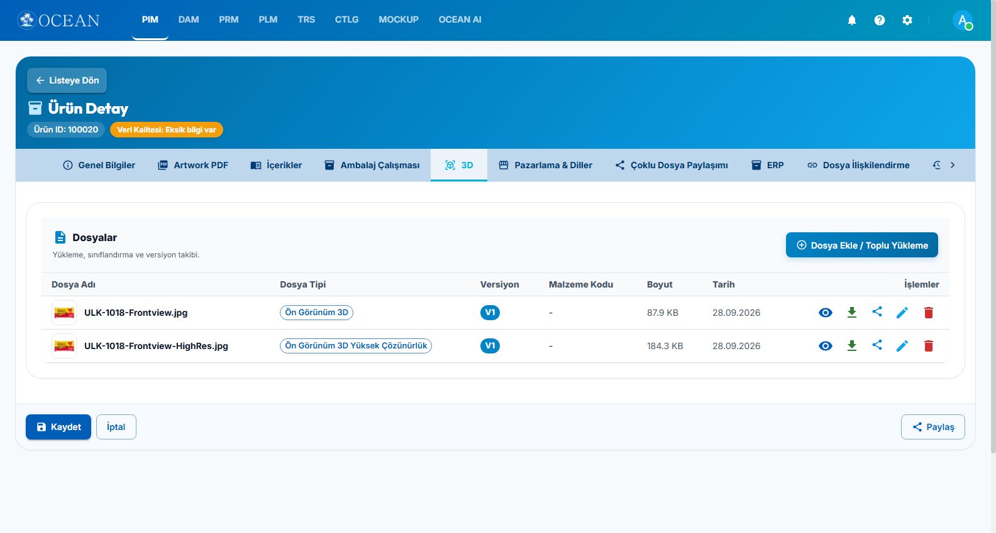Open the CTLG module
This screenshot has height=533, width=996.
346,20
